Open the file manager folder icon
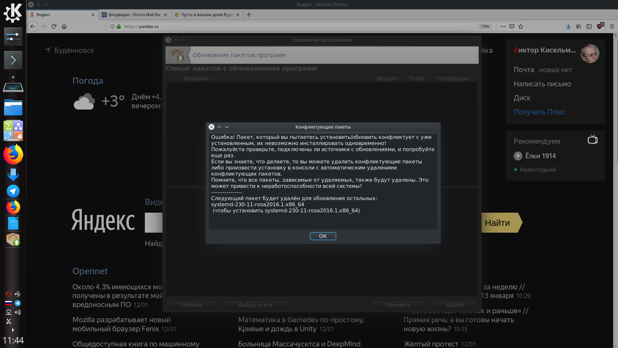 (x=13, y=107)
